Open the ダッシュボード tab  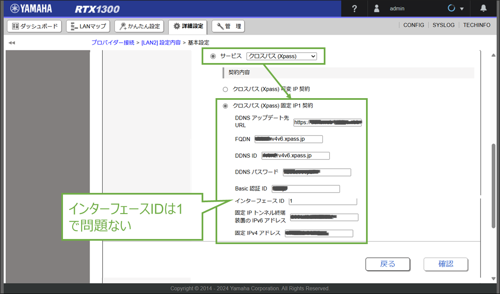[34, 26]
